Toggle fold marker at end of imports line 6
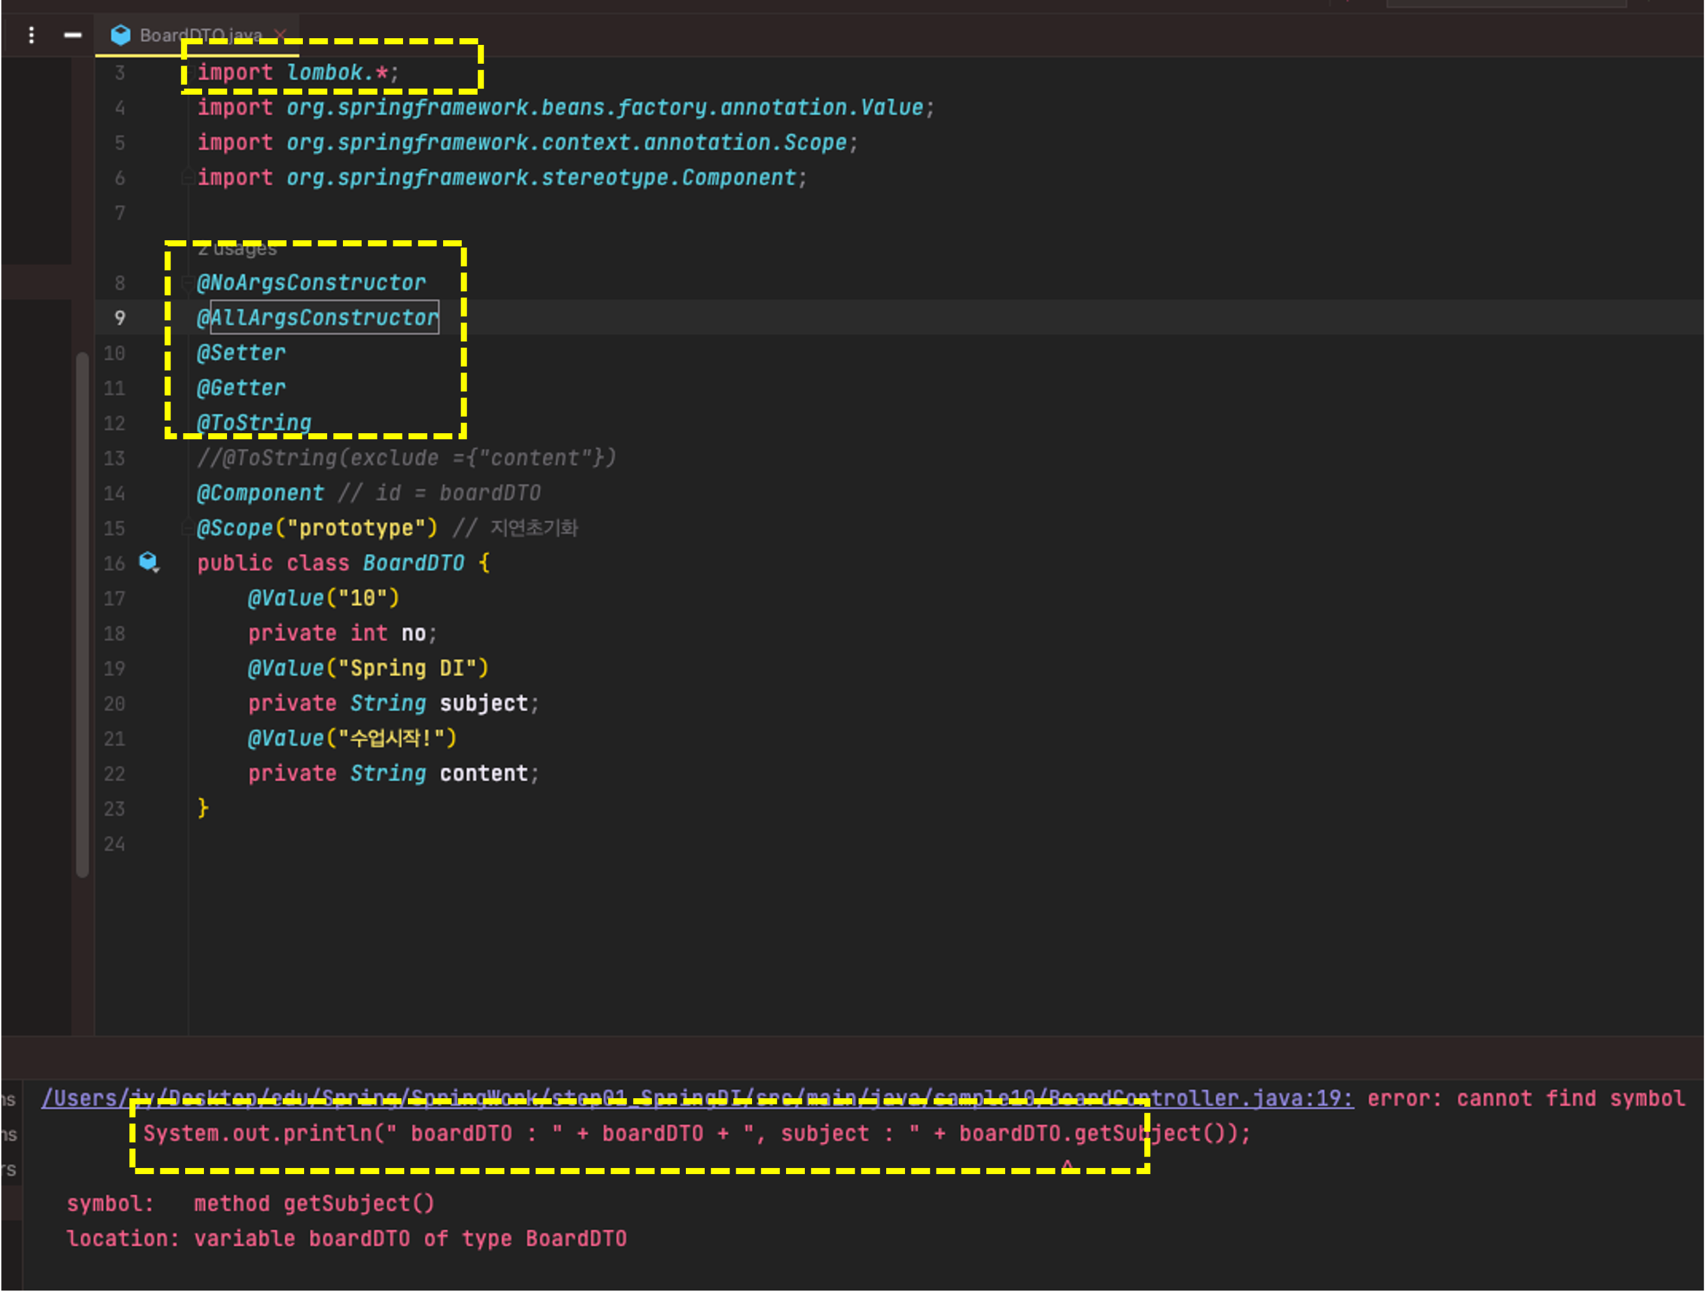This screenshot has height=1293, width=1705. coord(188,178)
